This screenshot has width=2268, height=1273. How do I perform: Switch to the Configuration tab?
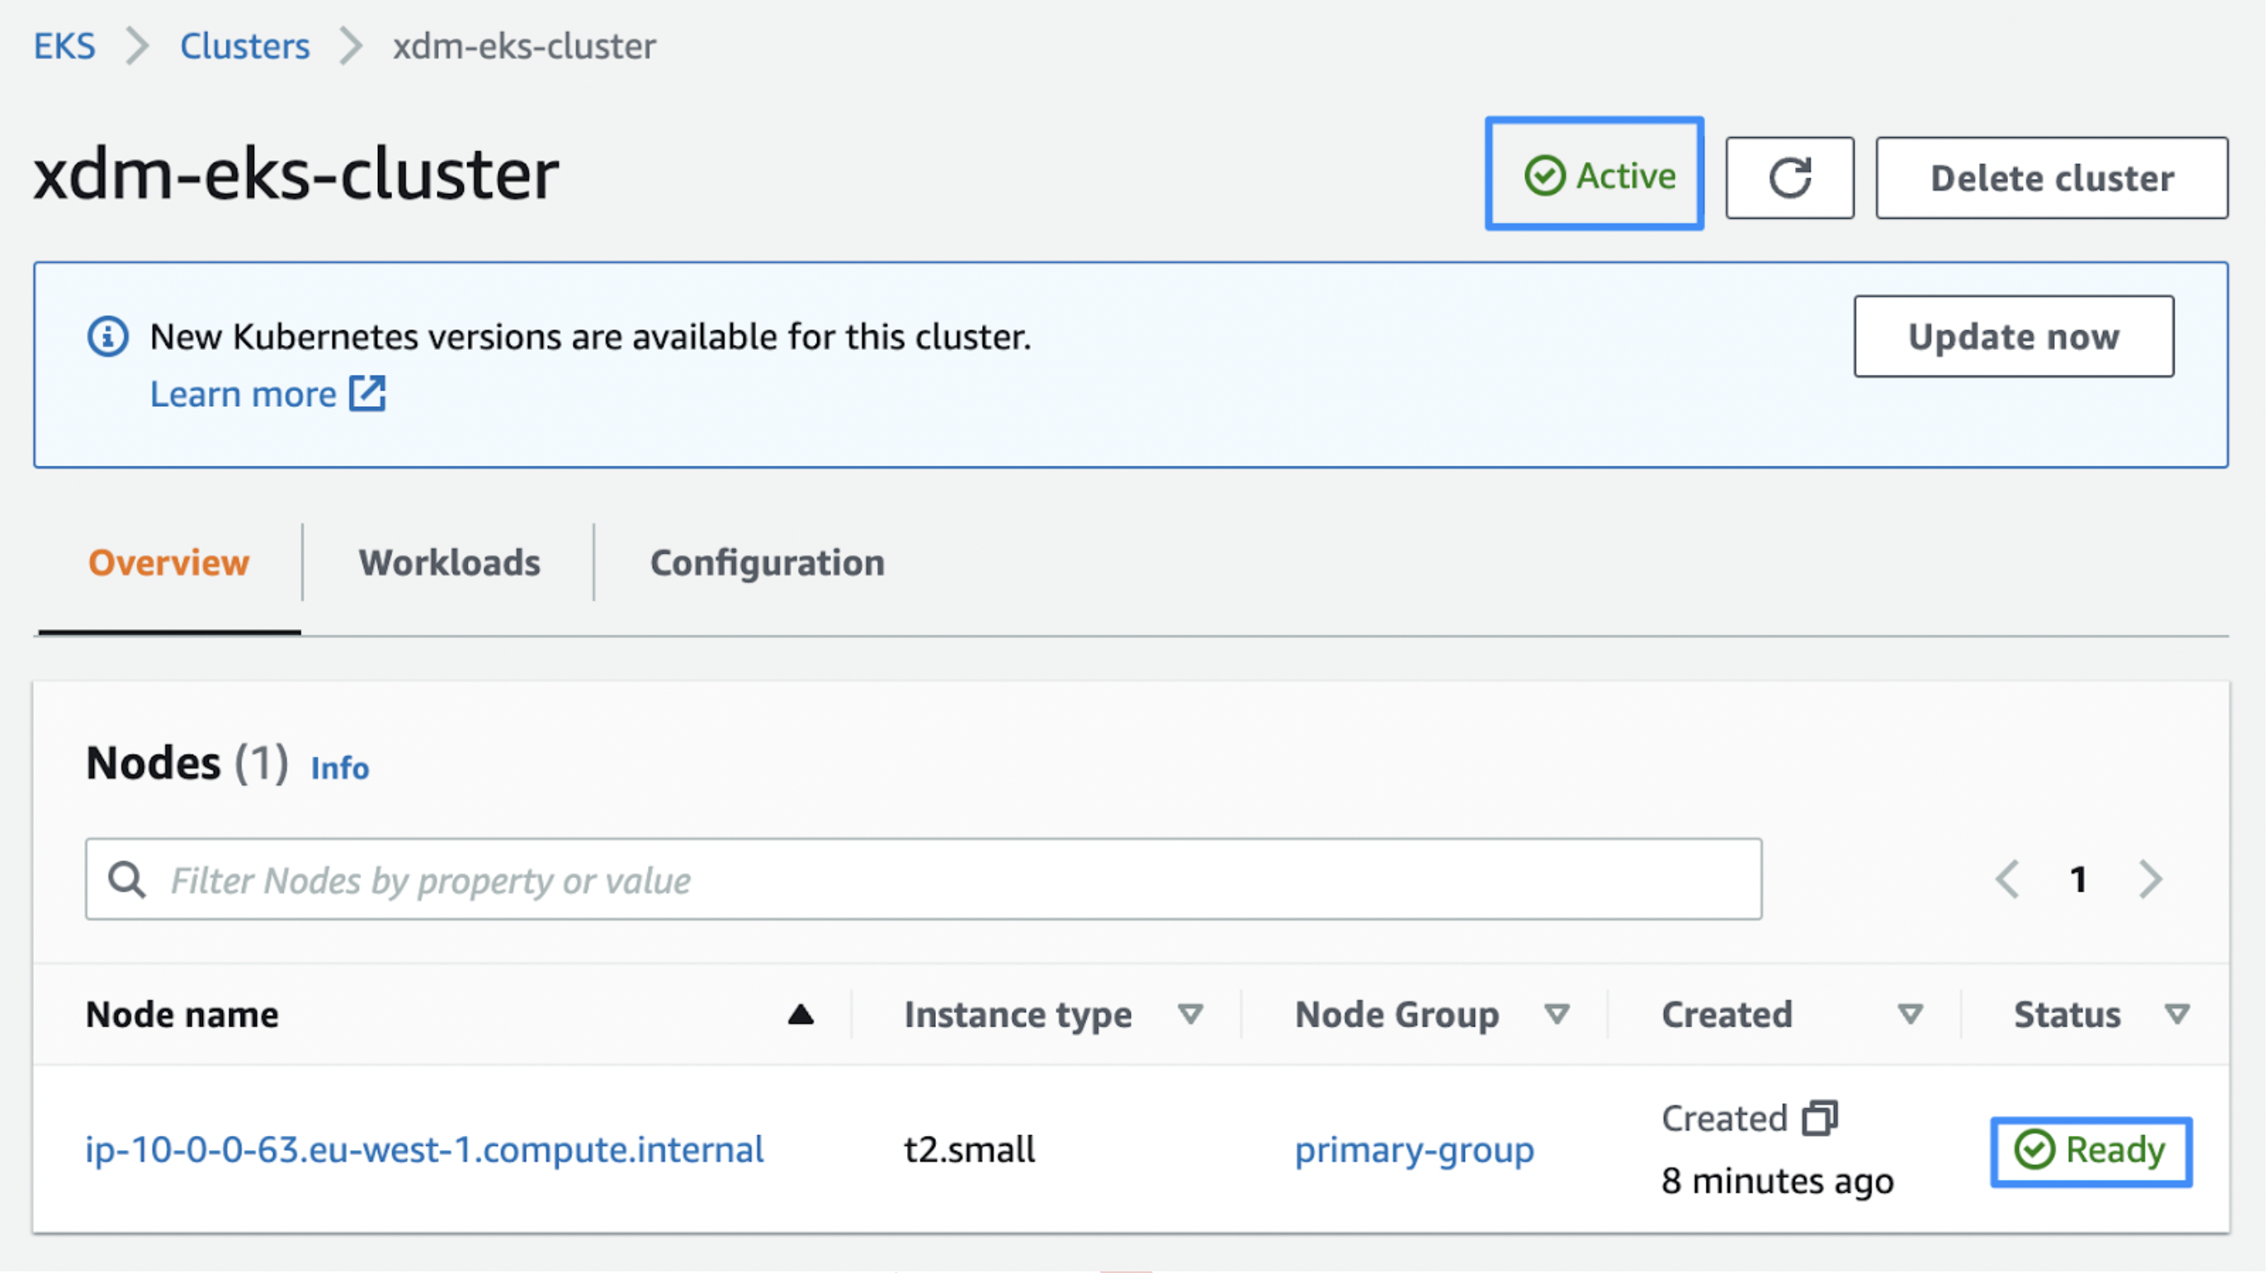[x=767, y=562]
